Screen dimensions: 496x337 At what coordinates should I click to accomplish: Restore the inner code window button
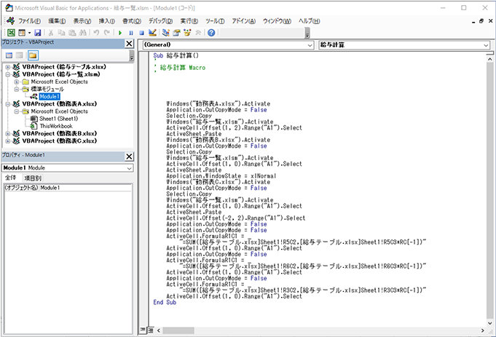click(x=481, y=21)
